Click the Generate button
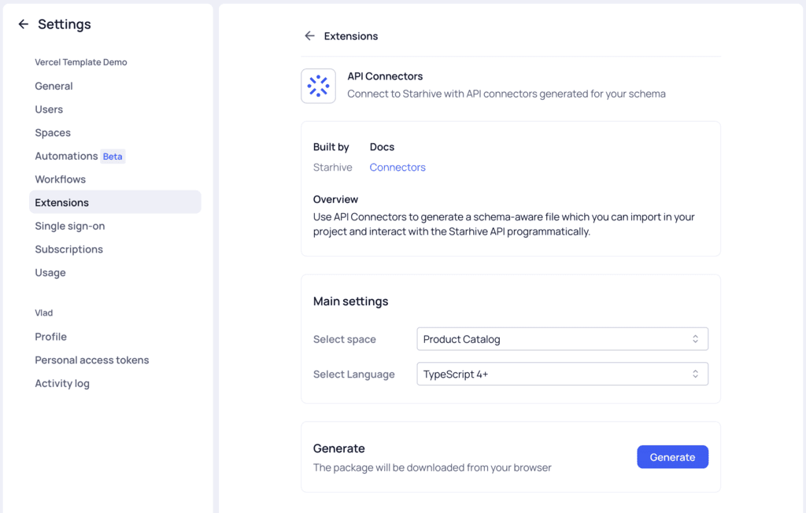The image size is (806, 513). point(672,457)
